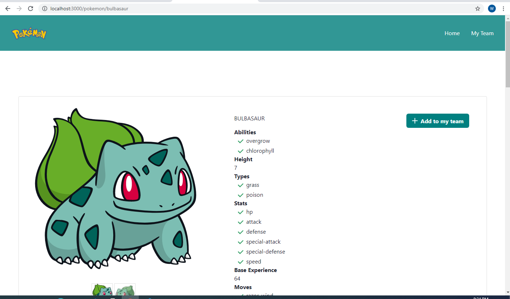
Task: Open the My Team nav link
Action: point(482,33)
